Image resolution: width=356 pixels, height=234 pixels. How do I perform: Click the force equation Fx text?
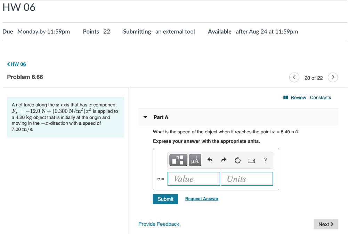pos(51,111)
